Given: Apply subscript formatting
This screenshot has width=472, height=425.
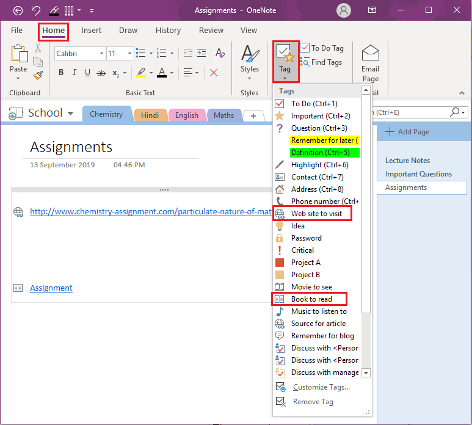Looking at the screenshot, I should point(116,73).
